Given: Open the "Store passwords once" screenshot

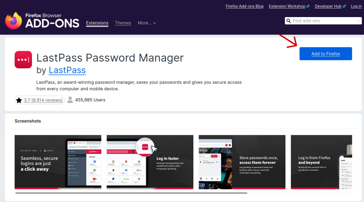Looking at the screenshot, I should (242, 162).
